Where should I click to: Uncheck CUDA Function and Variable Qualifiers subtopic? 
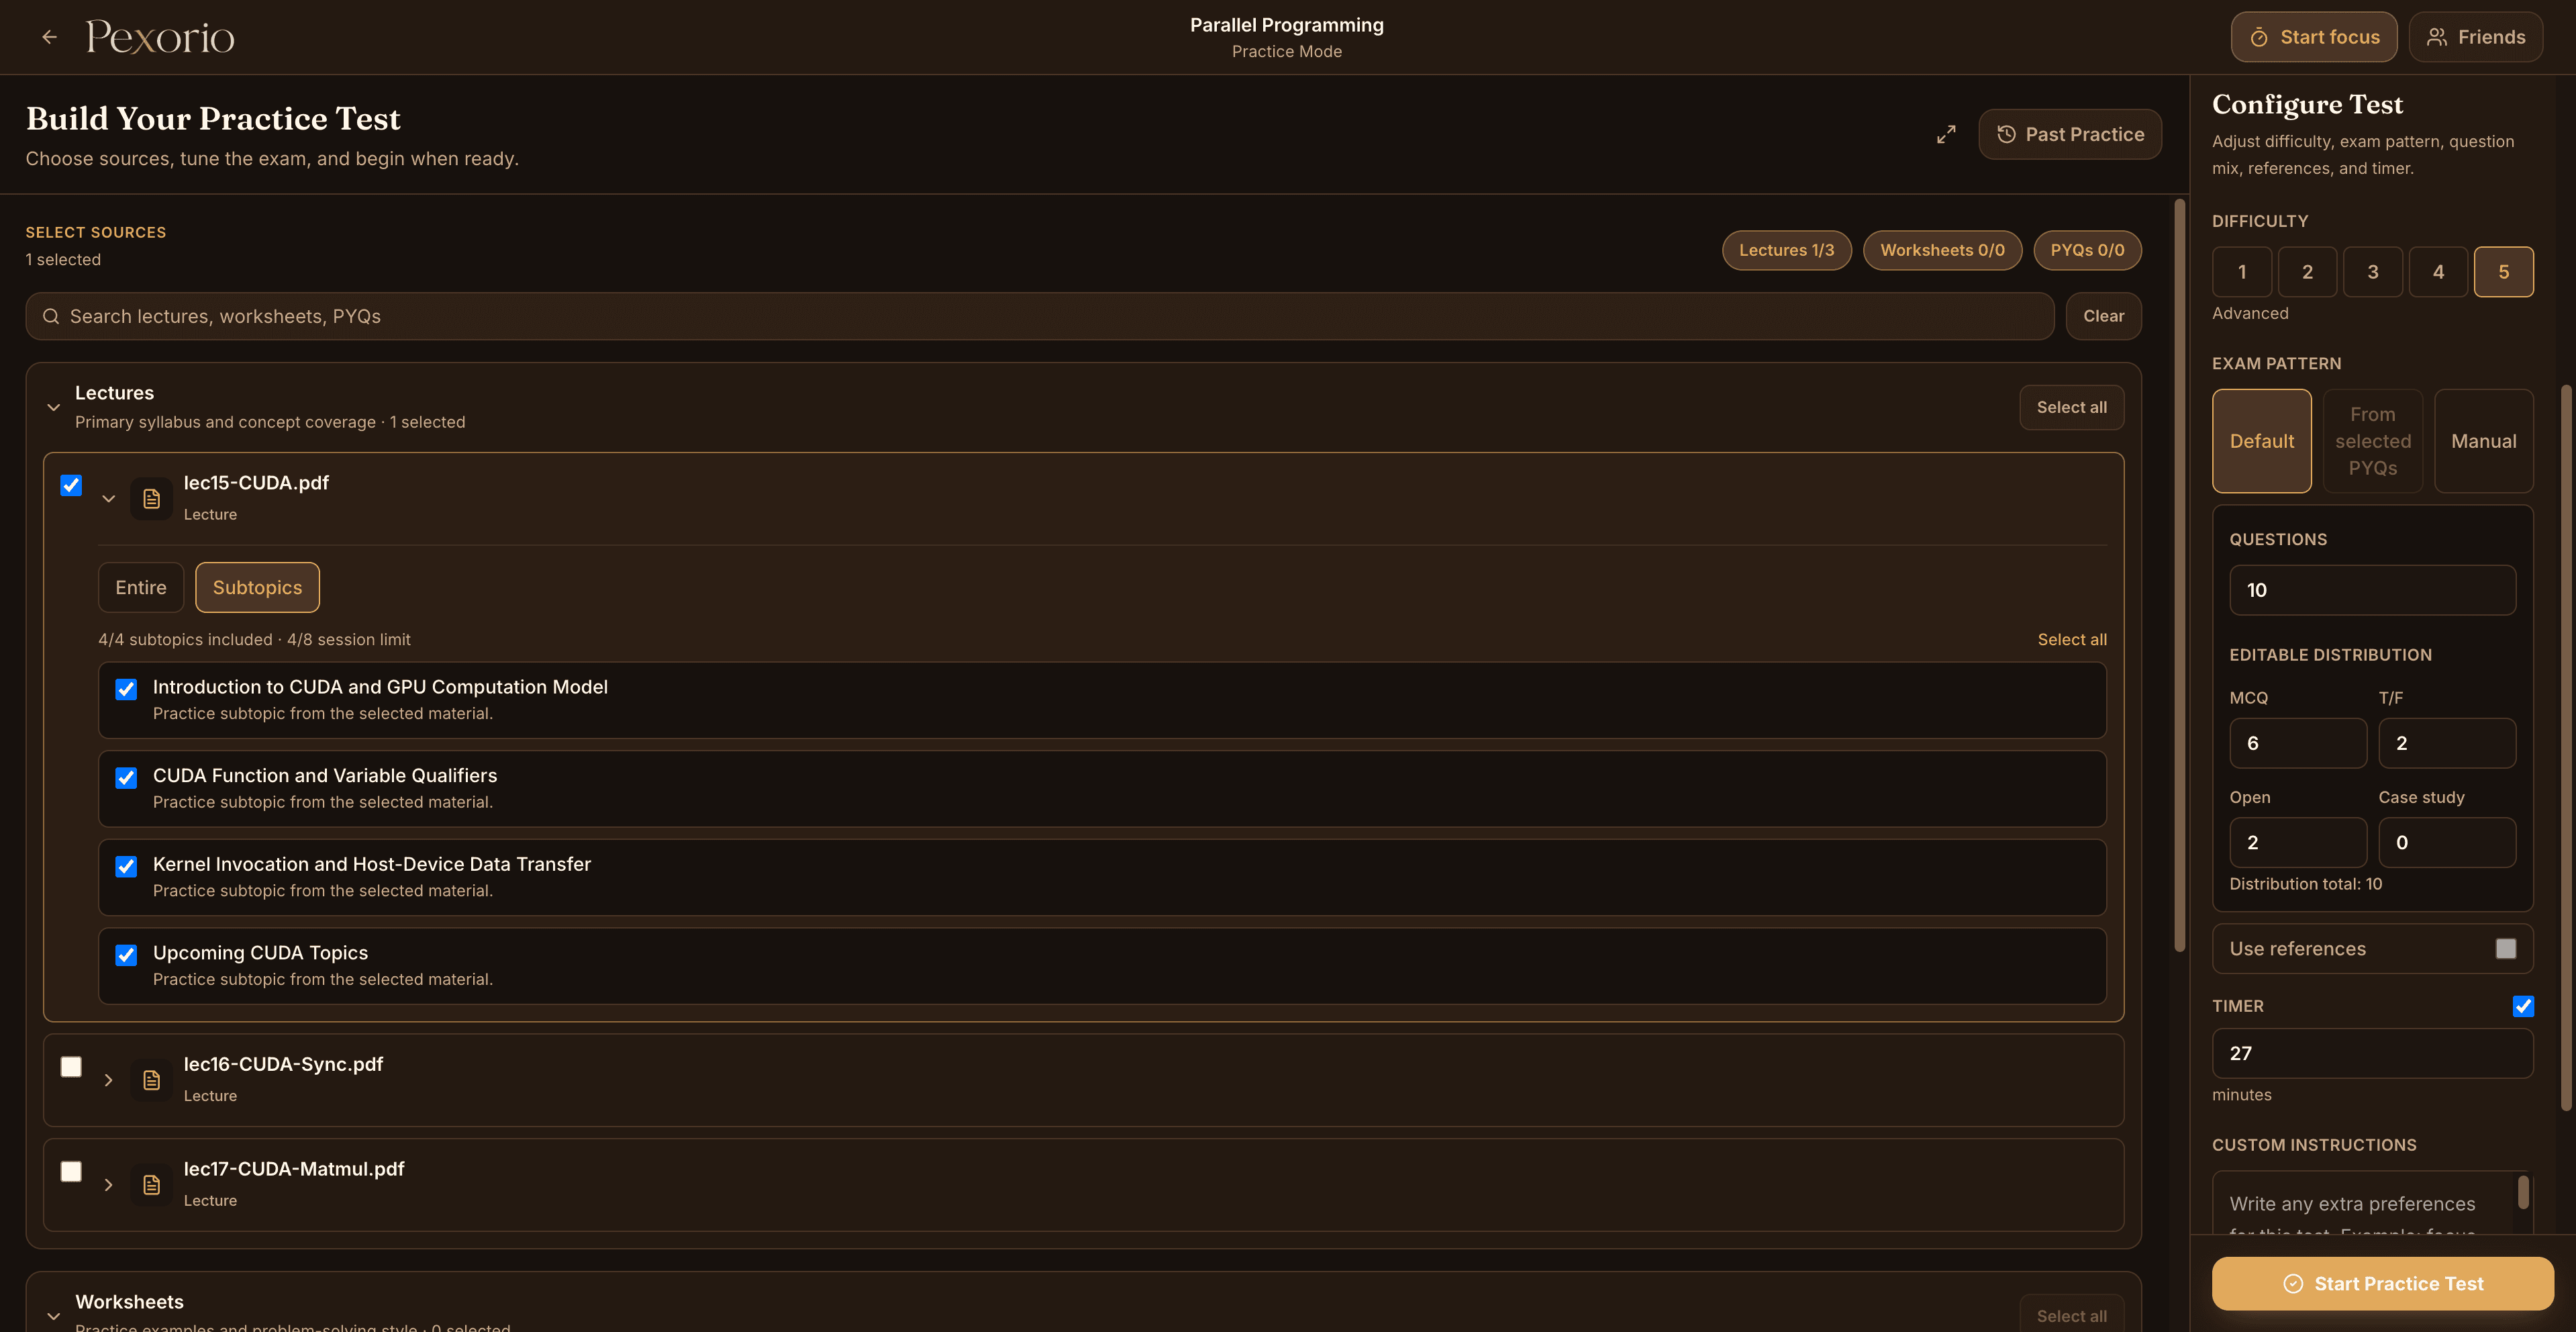tap(126, 778)
